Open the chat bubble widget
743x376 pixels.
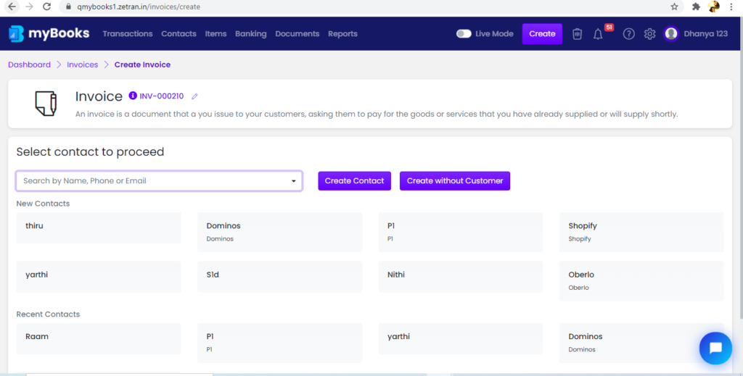pos(715,348)
